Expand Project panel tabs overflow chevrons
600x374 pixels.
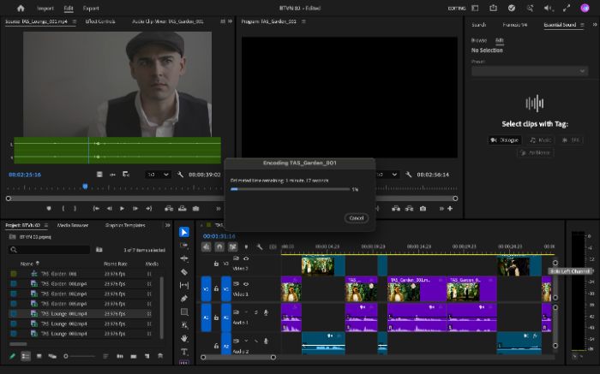167,225
